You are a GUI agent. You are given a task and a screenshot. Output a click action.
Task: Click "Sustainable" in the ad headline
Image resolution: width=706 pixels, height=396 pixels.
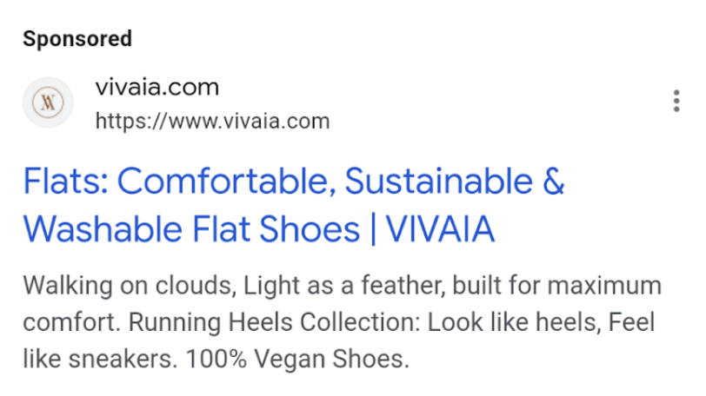click(437, 182)
